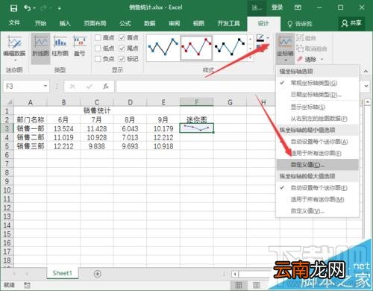Click the Redo arrow icon
Screen dimensions: 373x291
(44, 8)
